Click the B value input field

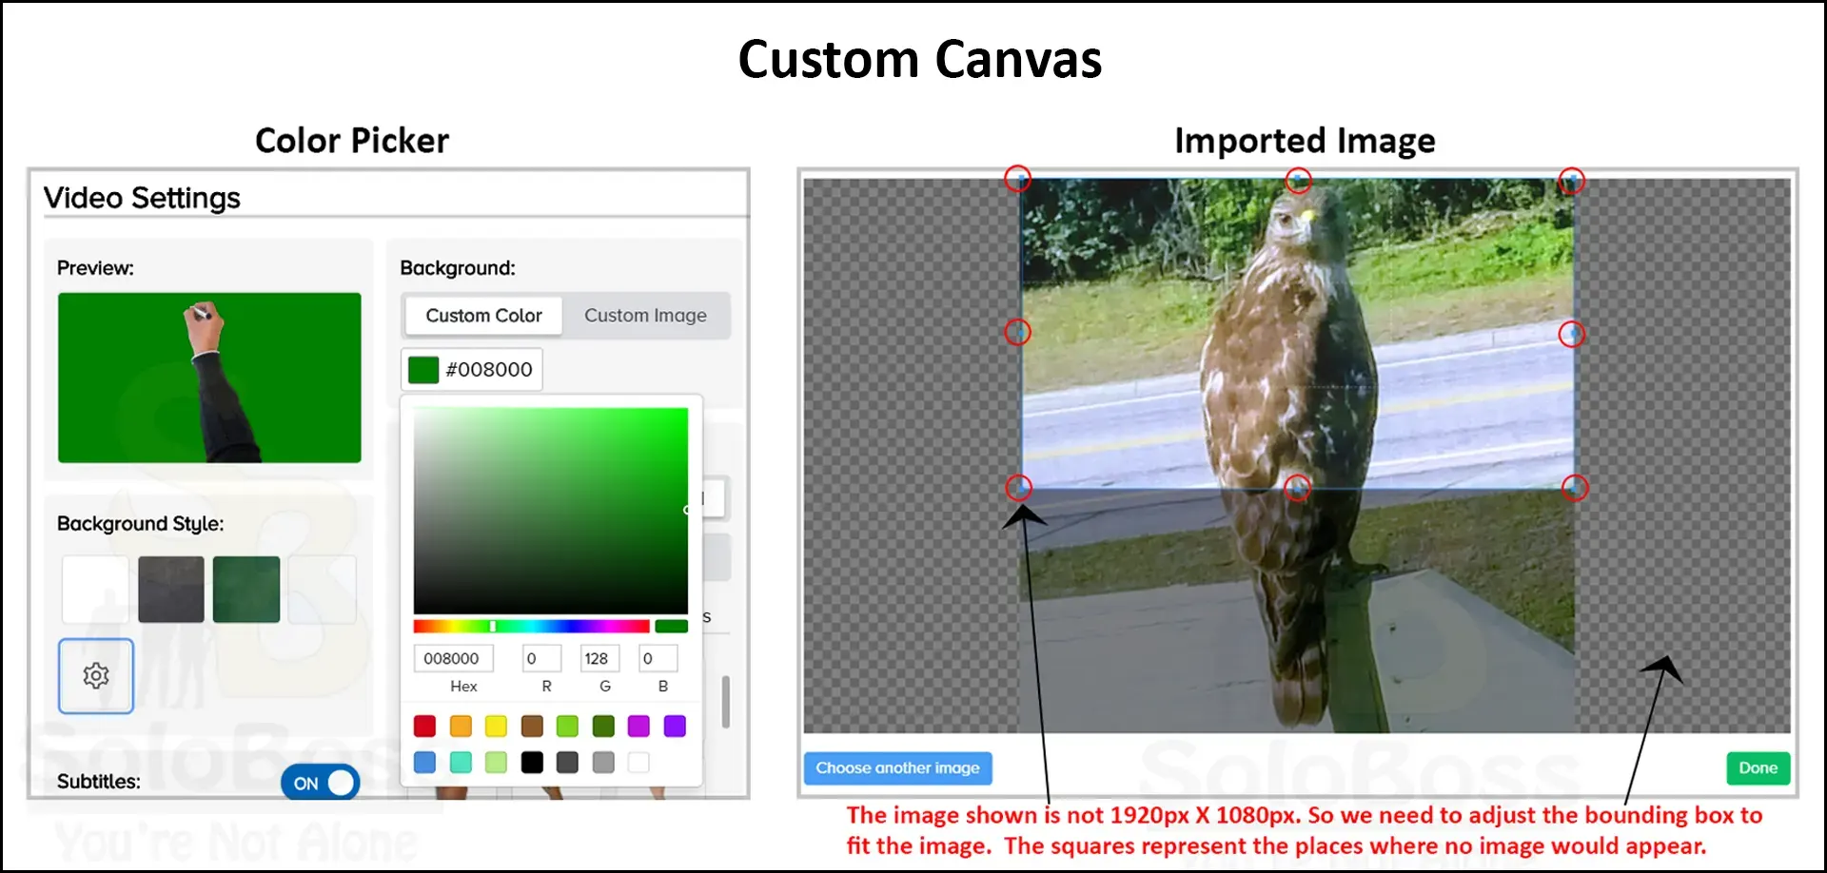tap(658, 658)
